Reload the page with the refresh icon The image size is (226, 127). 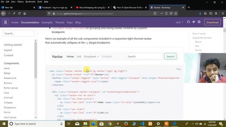pyautogui.click(x=19, y=13)
